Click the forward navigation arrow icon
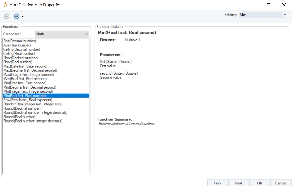Image resolution: width=292 pixels, height=186 pixels. (17, 16)
